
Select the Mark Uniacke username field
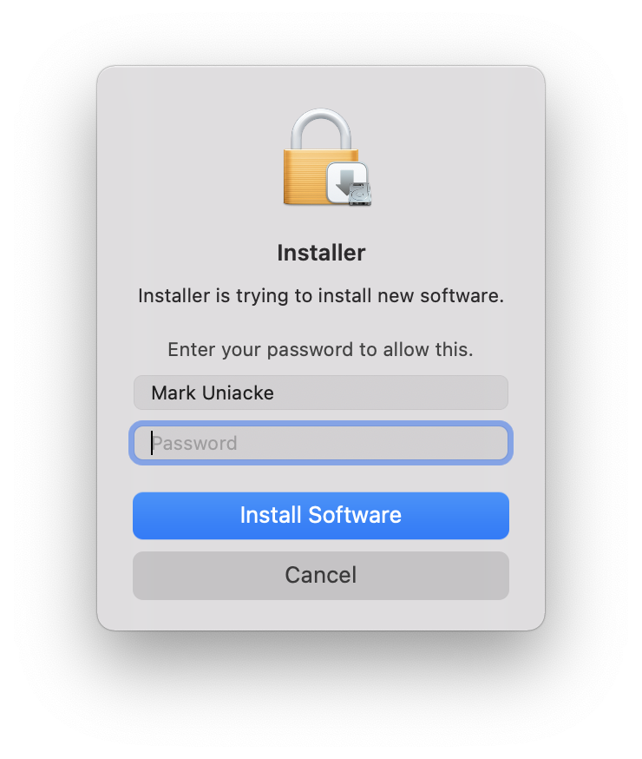click(x=320, y=393)
